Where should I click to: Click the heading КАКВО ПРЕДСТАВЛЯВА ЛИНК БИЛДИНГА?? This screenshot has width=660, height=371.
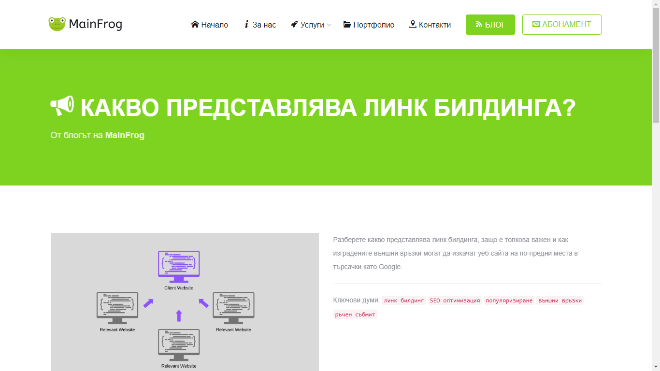328,108
